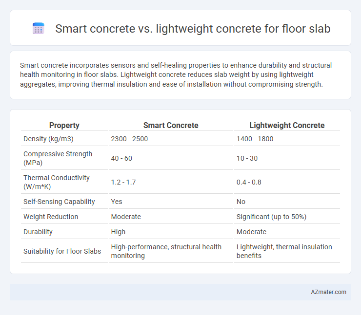Screen dimensions: 361x315
Task: Click the Durability row label
Action: point(38,232)
